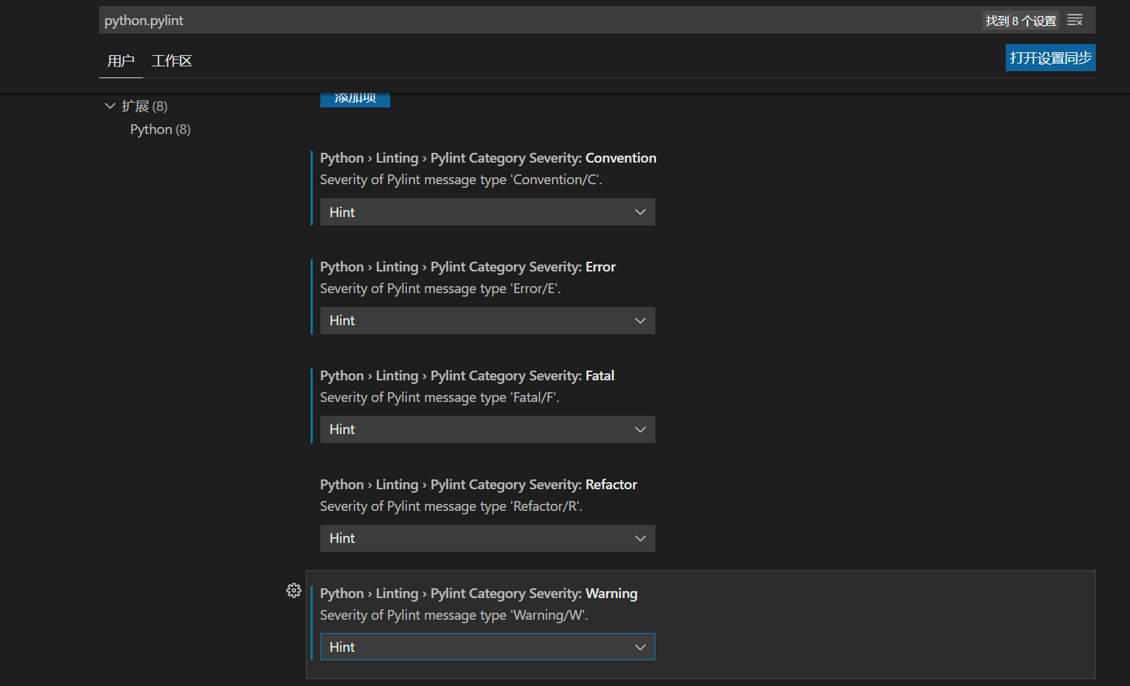Select the Pylint Category Severity: Warning title
The width and height of the screenshot is (1130, 686).
click(479, 593)
